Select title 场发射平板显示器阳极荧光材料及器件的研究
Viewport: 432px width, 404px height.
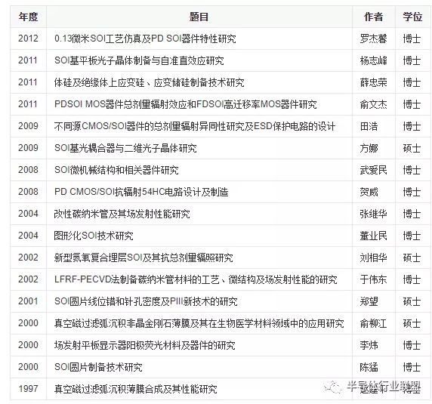click(145, 345)
